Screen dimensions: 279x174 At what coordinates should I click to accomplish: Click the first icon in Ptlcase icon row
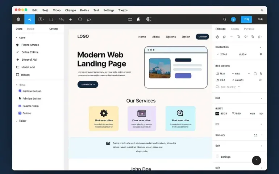tap(217, 37)
